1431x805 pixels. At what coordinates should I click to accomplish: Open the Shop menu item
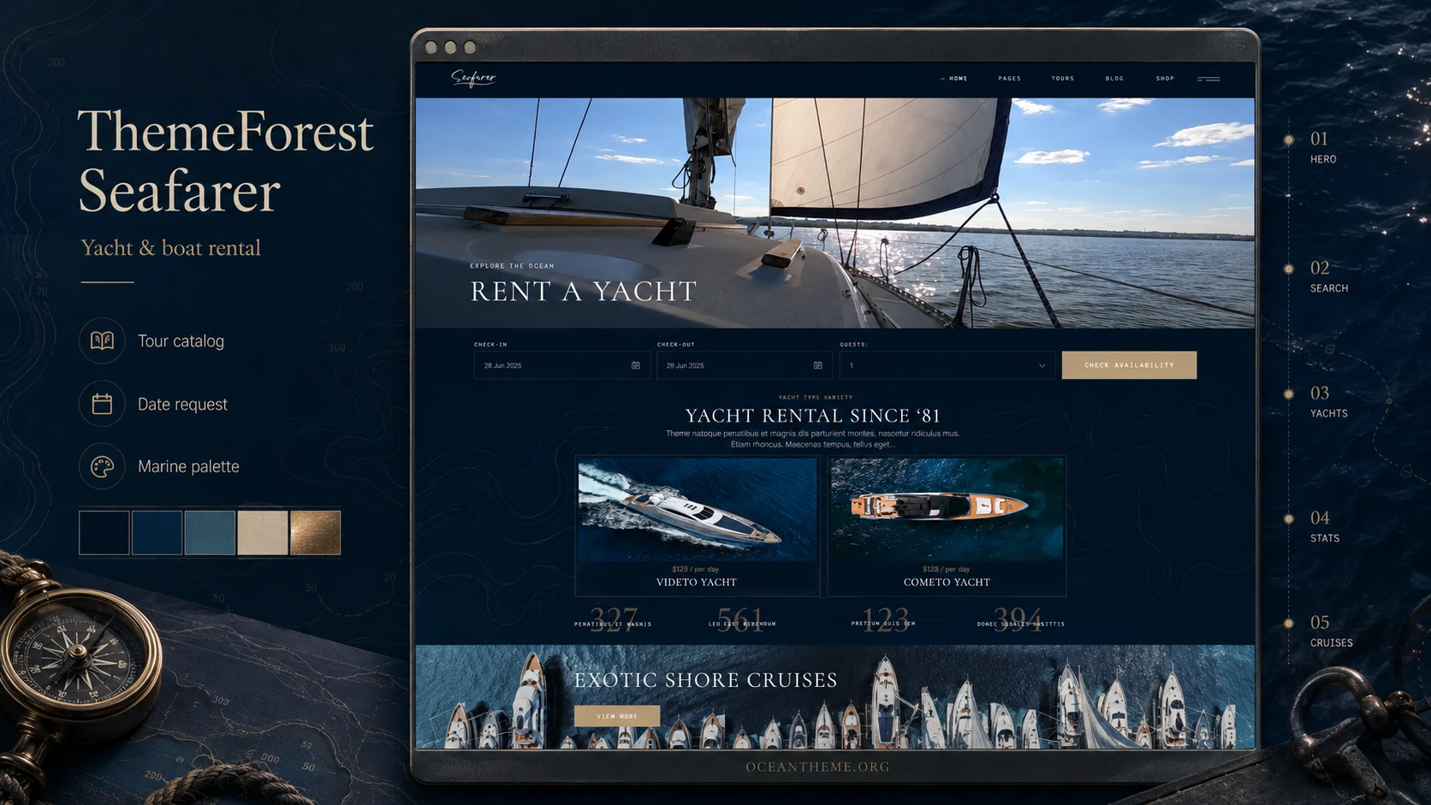[1165, 79]
